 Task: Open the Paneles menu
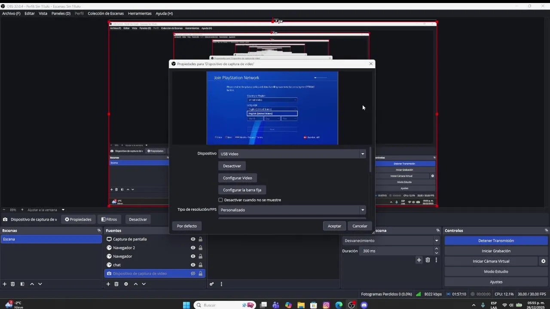(61, 13)
